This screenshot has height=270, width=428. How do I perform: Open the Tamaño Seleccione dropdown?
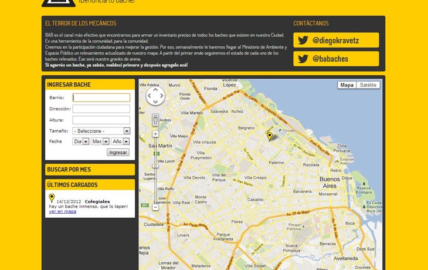(101, 131)
